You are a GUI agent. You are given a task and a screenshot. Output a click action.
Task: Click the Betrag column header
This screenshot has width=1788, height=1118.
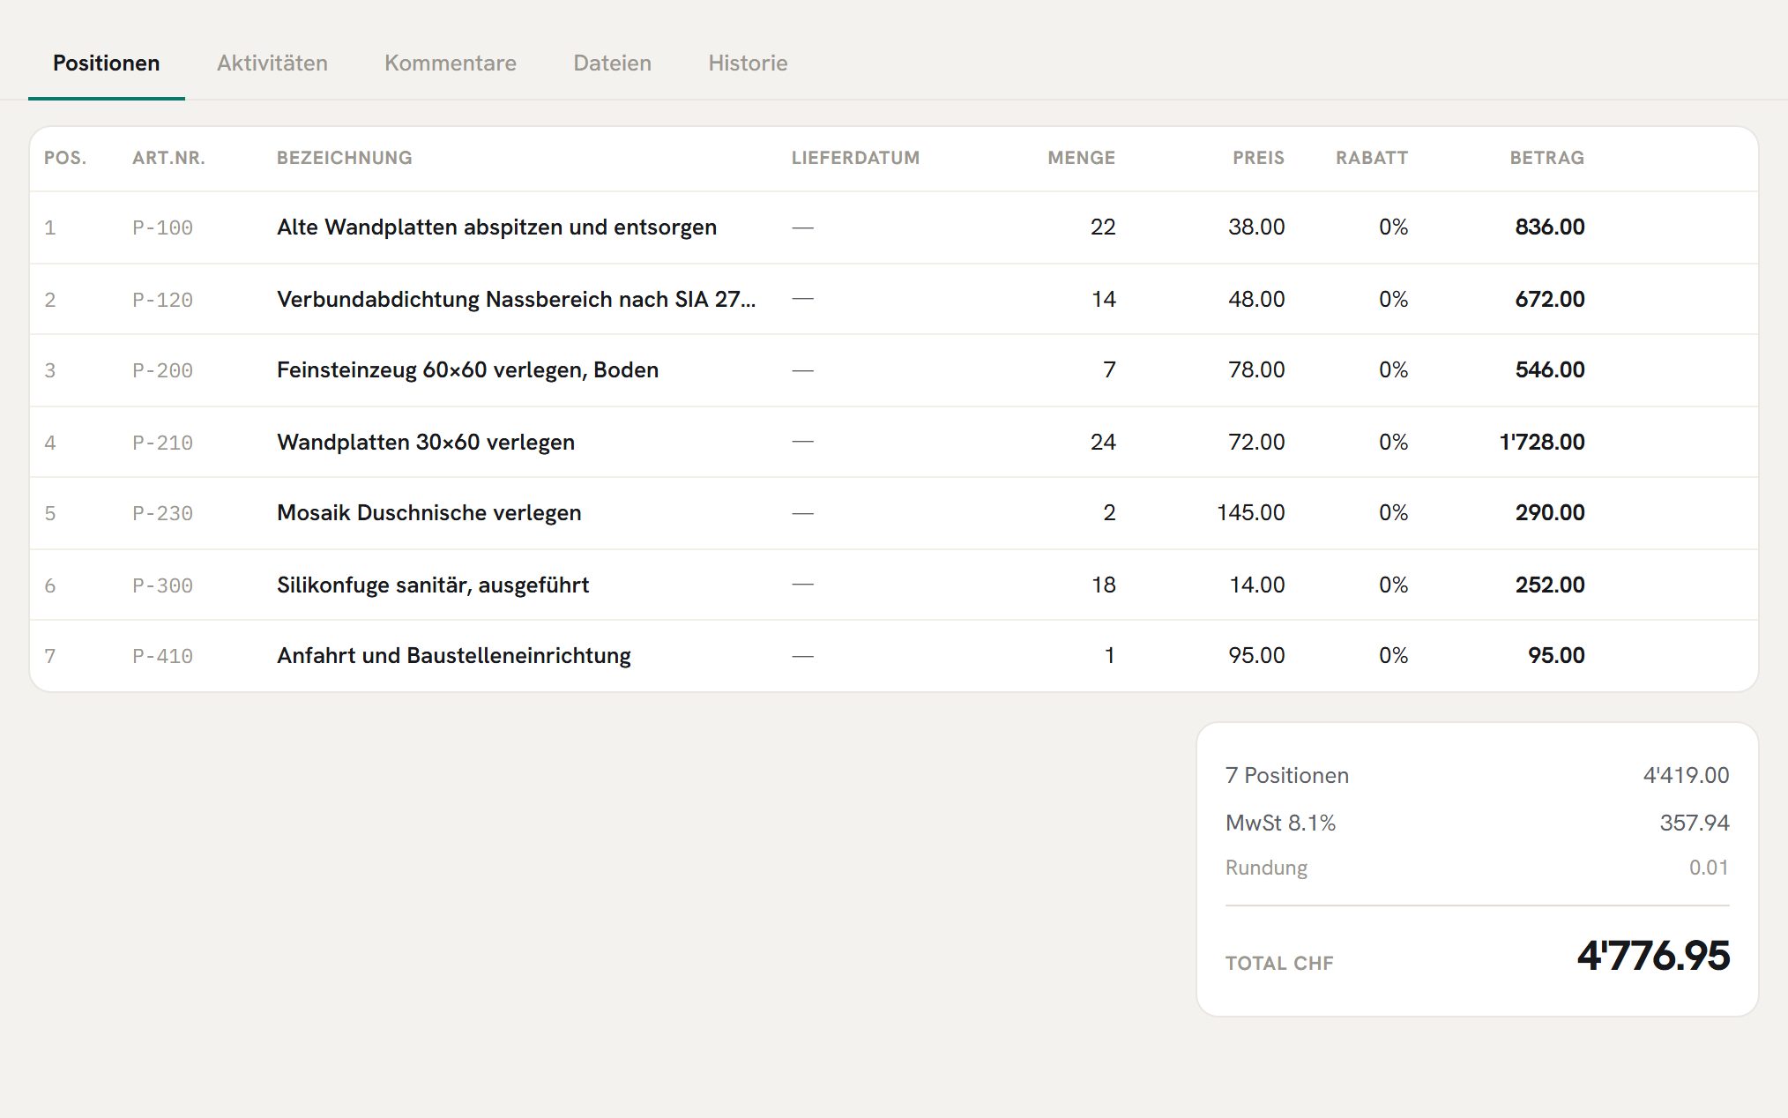click(x=1547, y=158)
